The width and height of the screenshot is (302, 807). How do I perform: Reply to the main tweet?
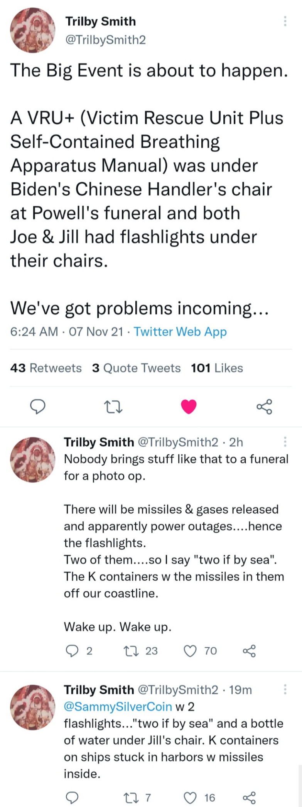click(x=38, y=406)
